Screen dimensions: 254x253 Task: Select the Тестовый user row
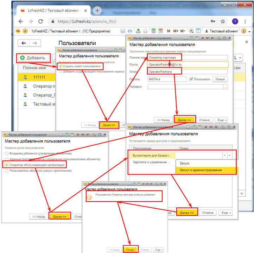(37, 104)
